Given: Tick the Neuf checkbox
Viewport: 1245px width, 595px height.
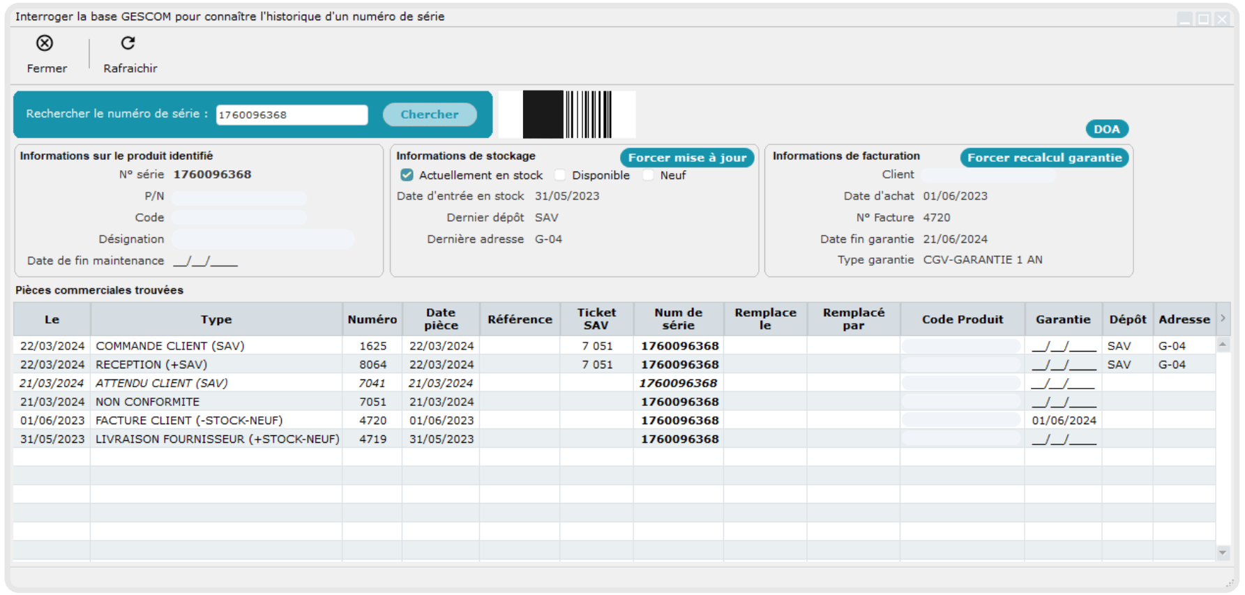Looking at the screenshot, I should (649, 175).
